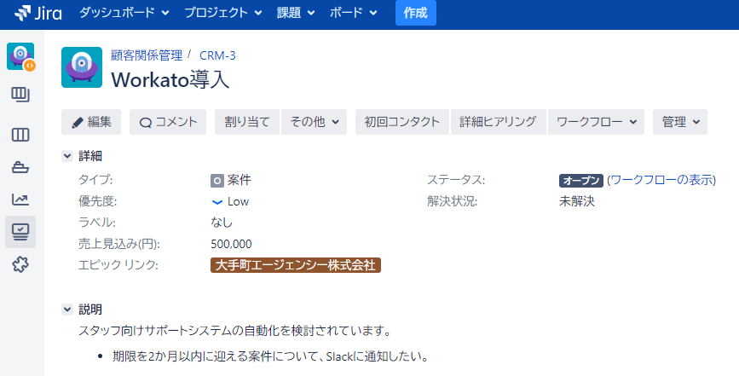Click the 500,000 sales forecast value
The image size is (739, 376).
[231, 244]
